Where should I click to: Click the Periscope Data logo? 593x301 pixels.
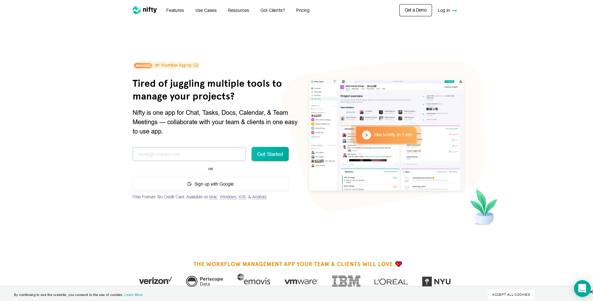[205, 281]
